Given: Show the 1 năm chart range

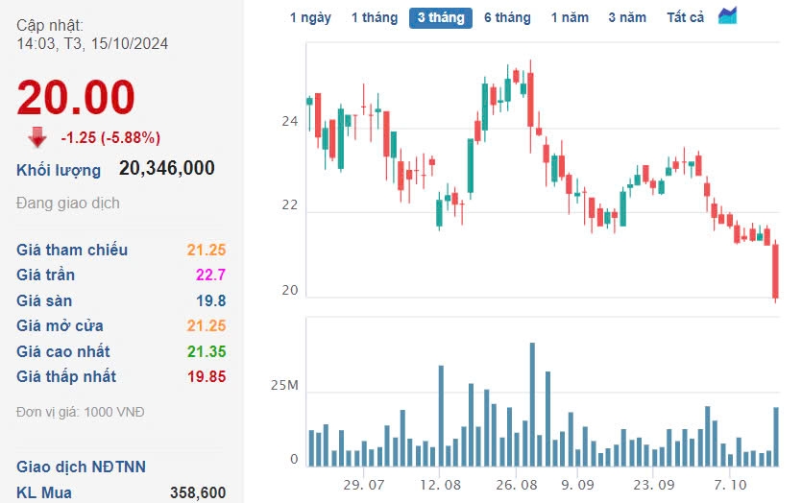Looking at the screenshot, I should (570, 18).
